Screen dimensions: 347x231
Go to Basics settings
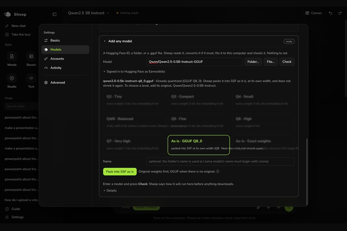[x=65, y=40]
